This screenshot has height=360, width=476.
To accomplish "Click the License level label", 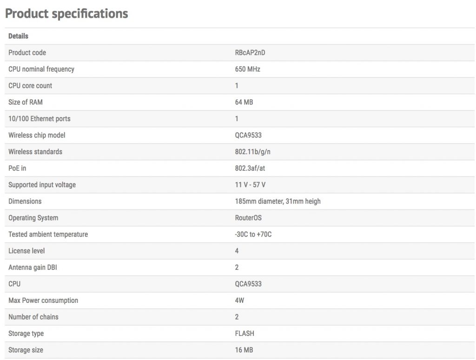I will (x=26, y=251).
